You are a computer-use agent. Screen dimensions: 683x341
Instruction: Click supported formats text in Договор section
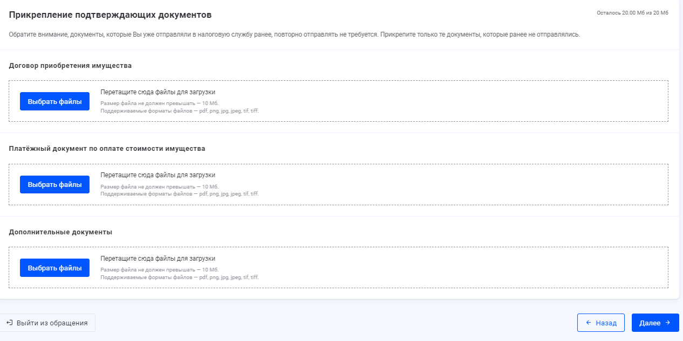tap(180, 111)
